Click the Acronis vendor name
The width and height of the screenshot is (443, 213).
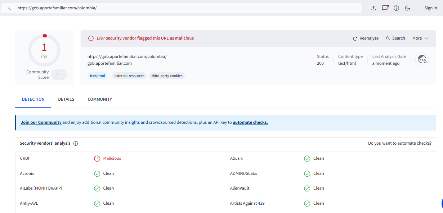(x=27, y=173)
